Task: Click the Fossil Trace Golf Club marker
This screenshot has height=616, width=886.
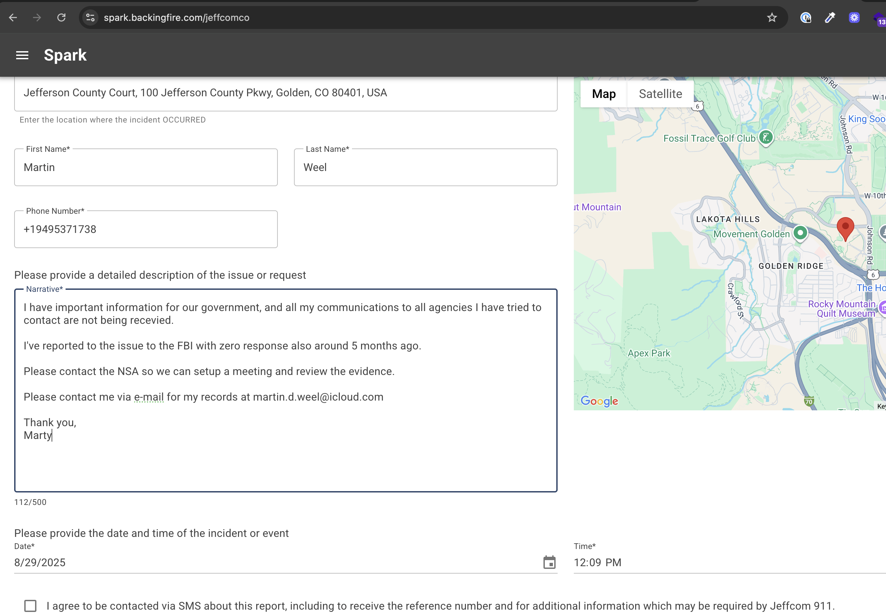Action: (x=766, y=137)
